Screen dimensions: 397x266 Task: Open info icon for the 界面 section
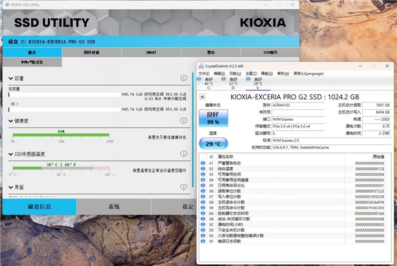184,187
